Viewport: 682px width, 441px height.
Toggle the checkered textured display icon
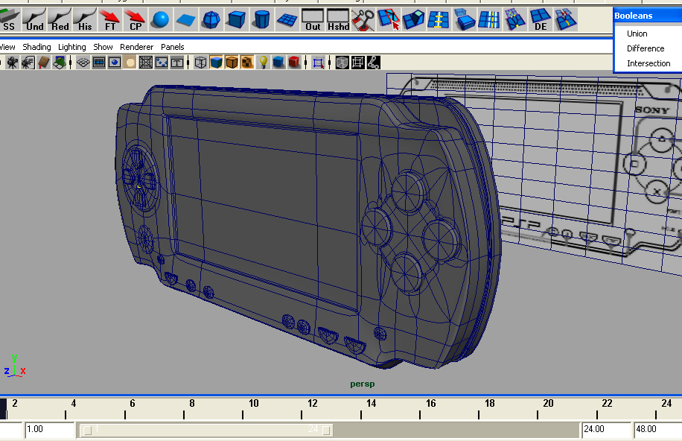247,63
